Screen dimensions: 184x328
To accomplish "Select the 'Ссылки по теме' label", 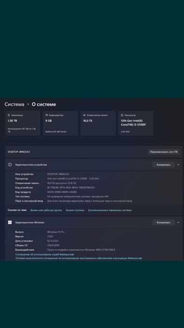I will [17, 210].
